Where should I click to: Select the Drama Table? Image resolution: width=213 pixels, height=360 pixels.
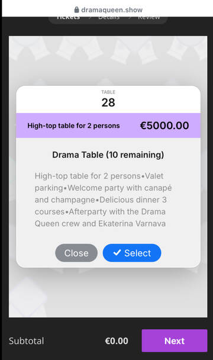132,253
